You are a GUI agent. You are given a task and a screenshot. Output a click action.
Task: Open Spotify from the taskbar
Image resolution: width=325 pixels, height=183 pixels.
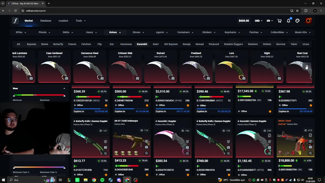102,180
